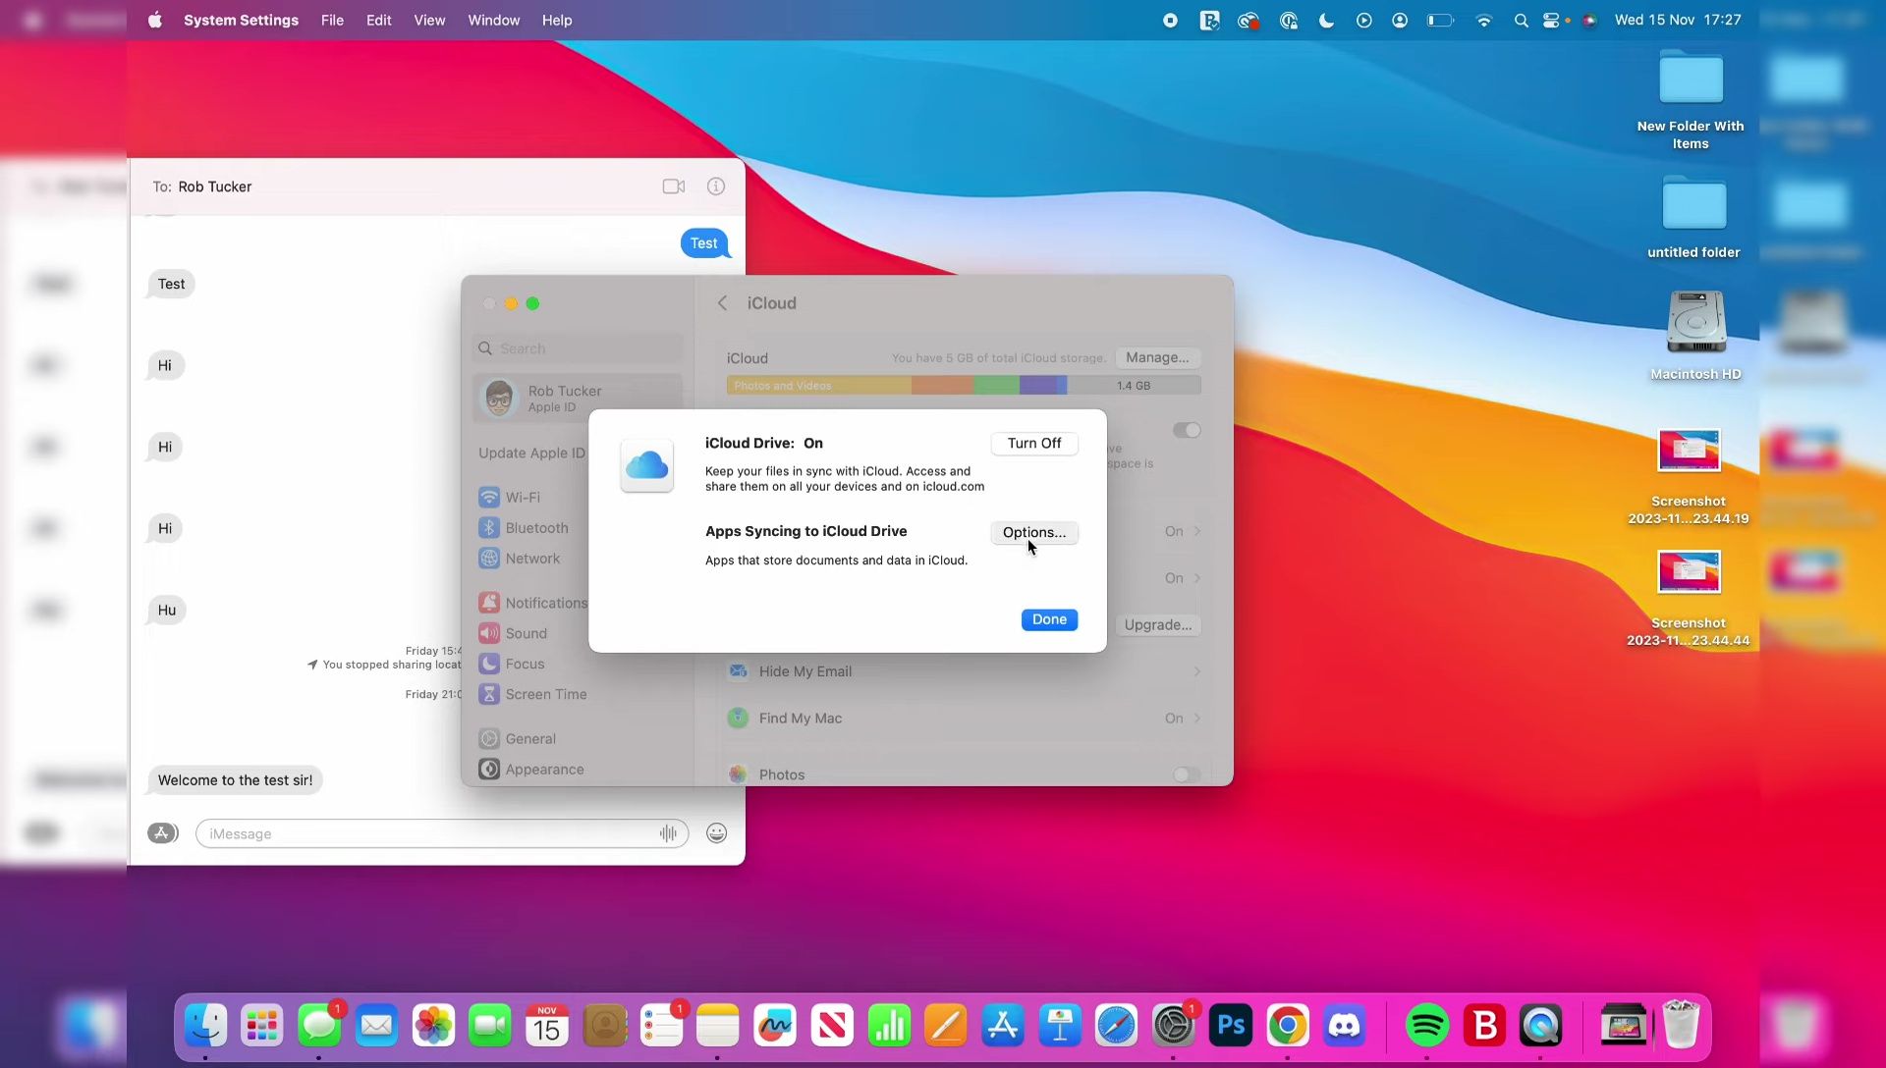The width and height of the screenshot is (1886, 1068).
Task: Open Launchpad from the Dock
Action: (262, 1026)
